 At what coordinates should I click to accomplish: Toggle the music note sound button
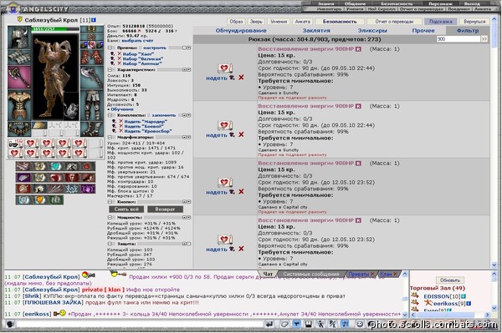(345, 325)
